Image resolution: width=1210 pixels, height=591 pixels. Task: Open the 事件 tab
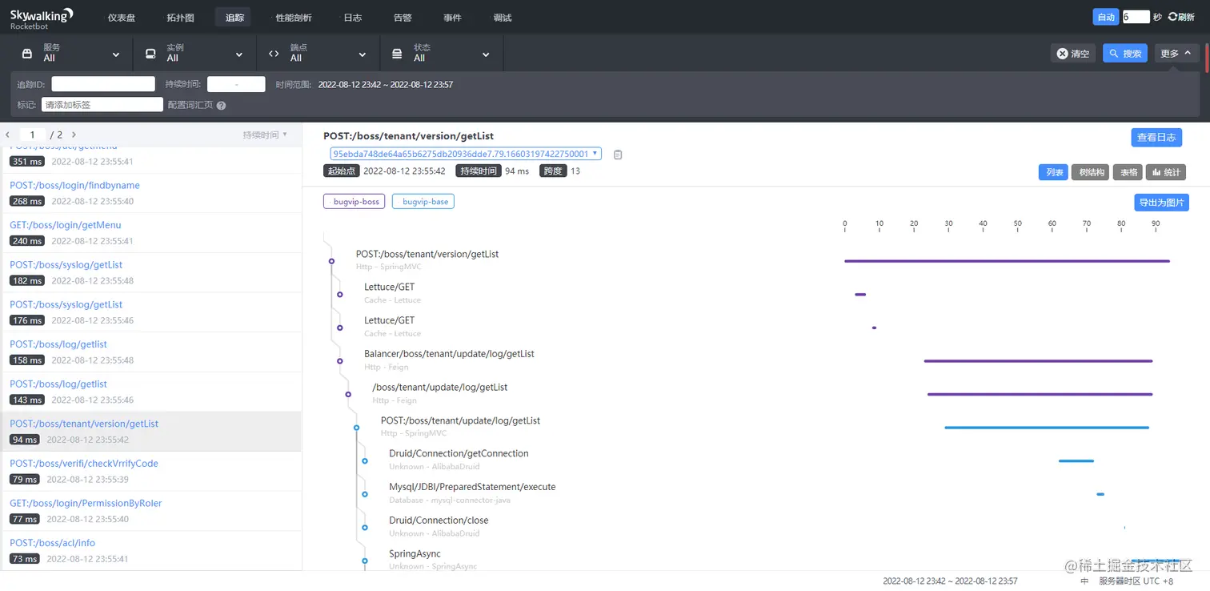452,18
